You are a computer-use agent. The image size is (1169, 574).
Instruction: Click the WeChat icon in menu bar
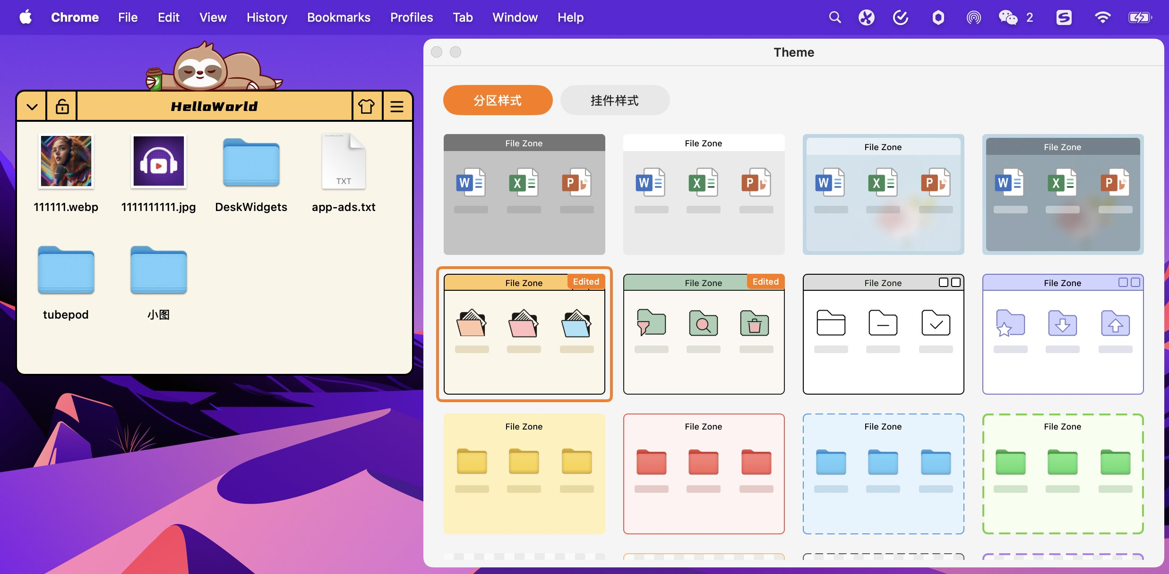[1008, 17]
